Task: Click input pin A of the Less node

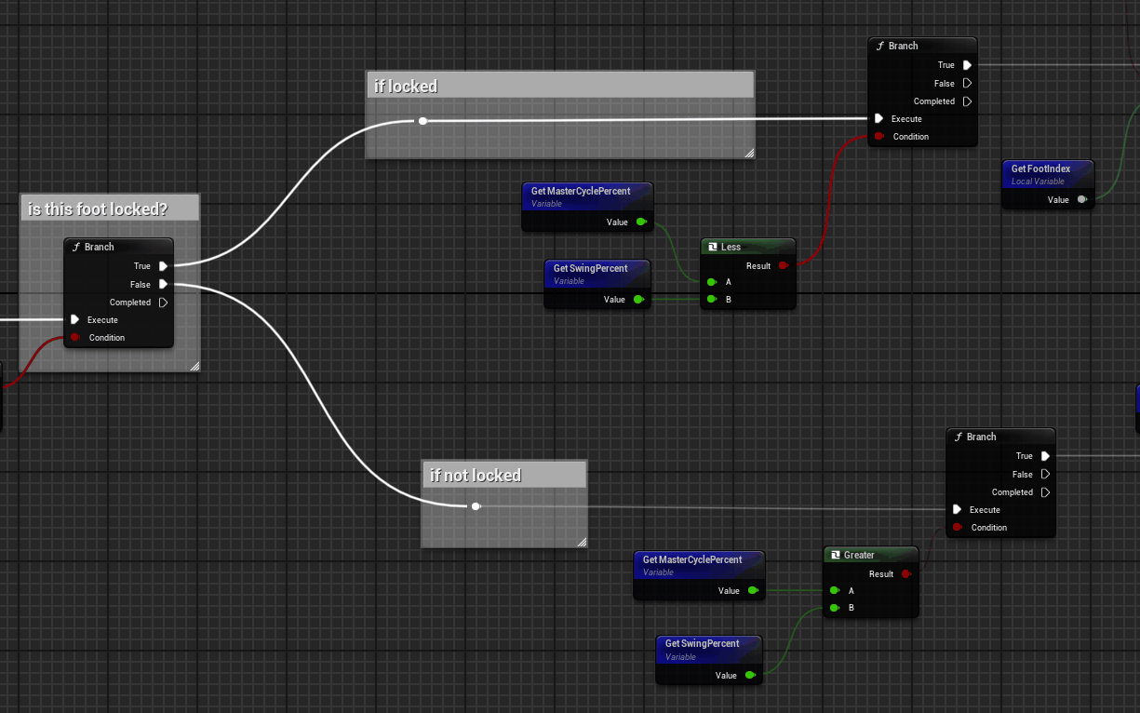Action: [x=712, y=282]
